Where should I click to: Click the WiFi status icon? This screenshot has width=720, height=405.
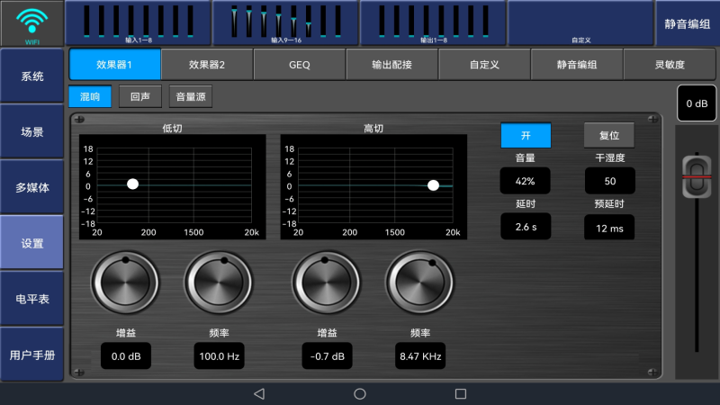click(31, 22)
